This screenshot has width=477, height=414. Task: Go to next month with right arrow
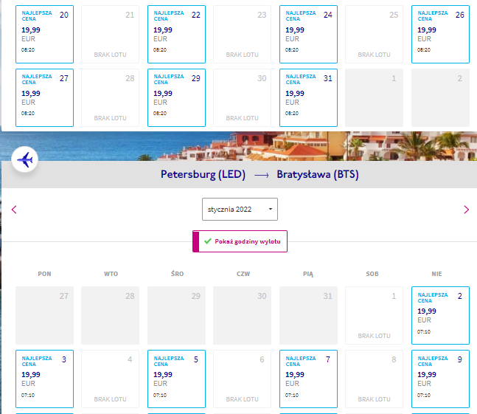pos(466,210)
